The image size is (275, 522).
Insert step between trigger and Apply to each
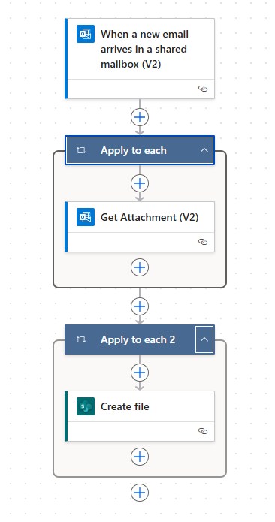click(x=140, y=117)
